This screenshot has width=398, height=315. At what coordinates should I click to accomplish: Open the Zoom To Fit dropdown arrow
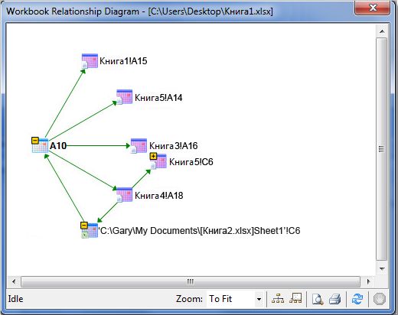(x=259, y=299)
